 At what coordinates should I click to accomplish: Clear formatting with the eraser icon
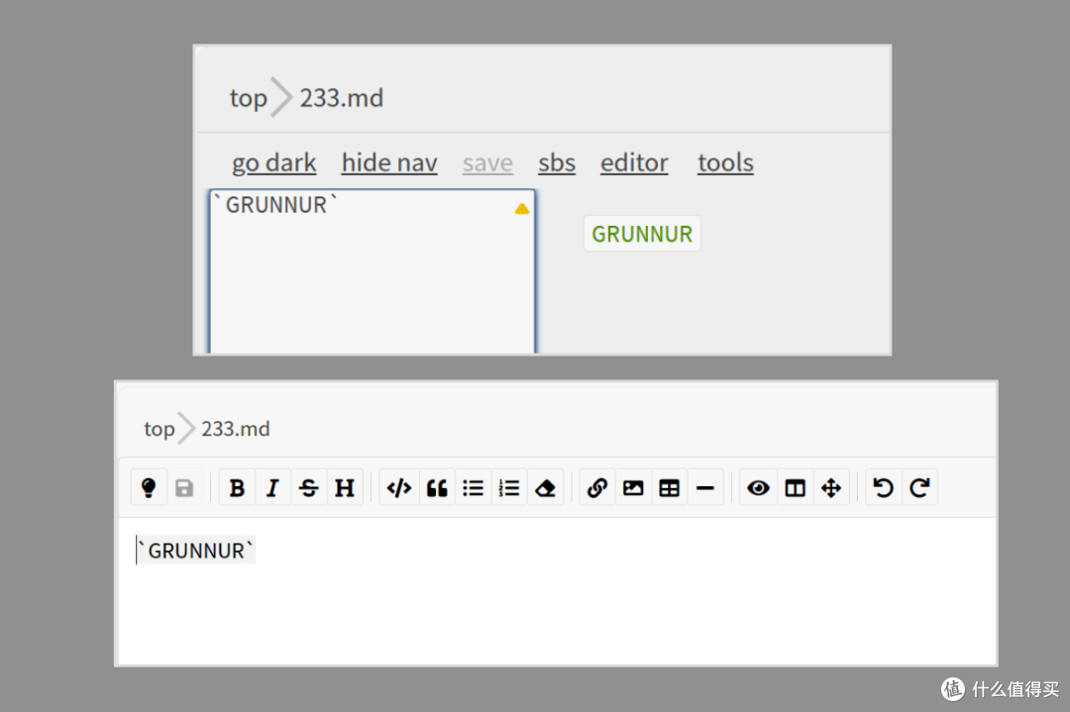tap(545, 487)
